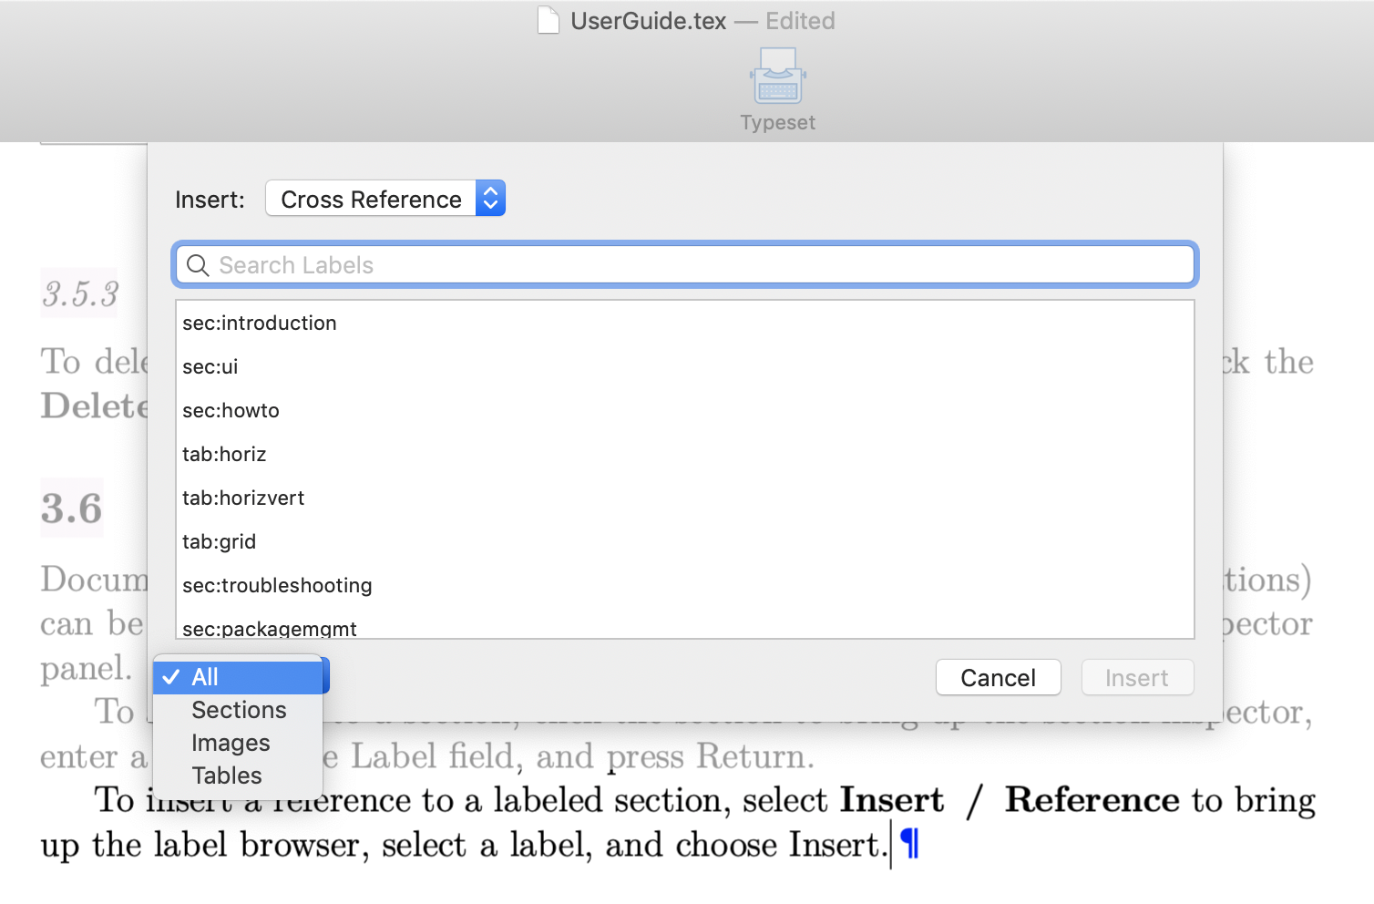The image size is (1374, 904).
Task: Select the sec:ui label
Action: [684, 366]
